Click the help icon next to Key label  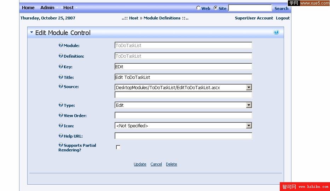pyautogui.click(x=60, y=66)
